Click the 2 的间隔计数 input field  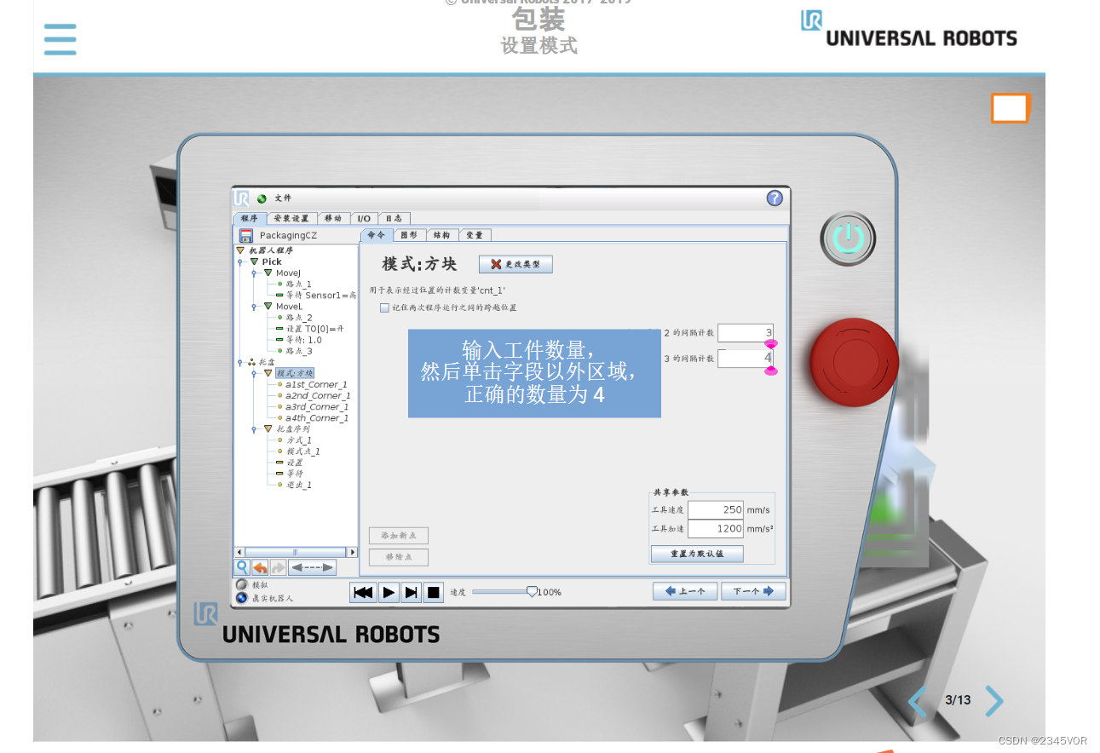746,333
